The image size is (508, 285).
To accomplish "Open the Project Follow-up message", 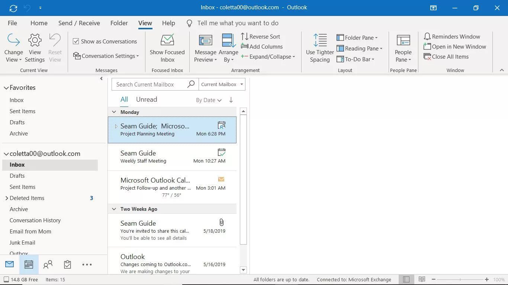I will click(x=172, y=187).
